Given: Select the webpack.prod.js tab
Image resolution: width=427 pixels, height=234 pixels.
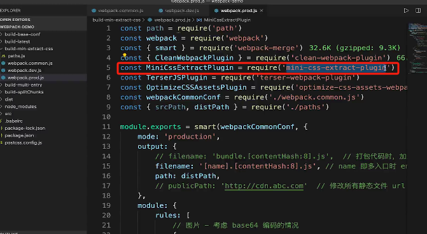Looking at the screenshot, I should [x=239, y=11].
